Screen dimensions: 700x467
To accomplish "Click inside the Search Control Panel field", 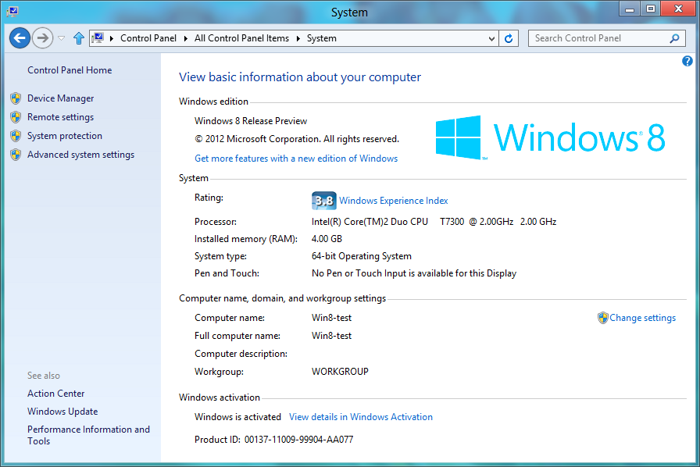I will 602,37.
